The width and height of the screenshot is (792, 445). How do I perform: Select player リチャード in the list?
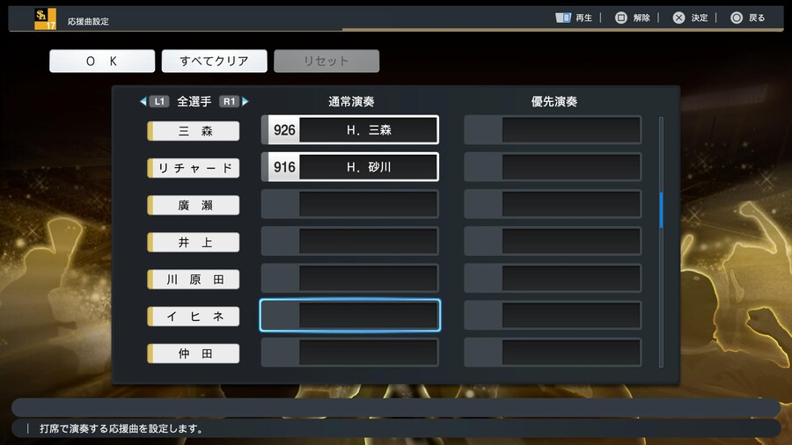coord(194,168)
